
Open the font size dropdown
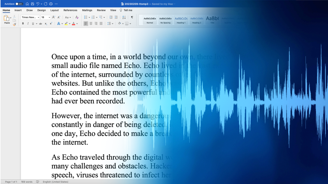(49, 17)
